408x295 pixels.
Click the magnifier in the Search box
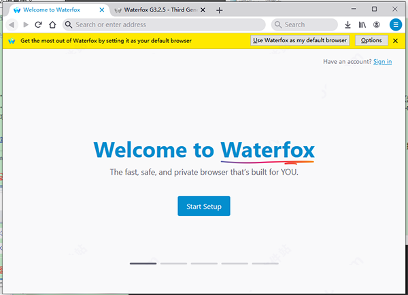(278, 24)
